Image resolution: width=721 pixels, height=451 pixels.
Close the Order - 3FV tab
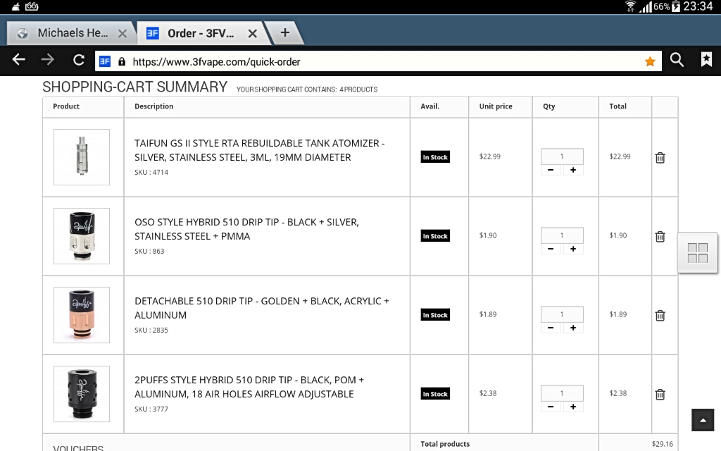click(252, 33)
